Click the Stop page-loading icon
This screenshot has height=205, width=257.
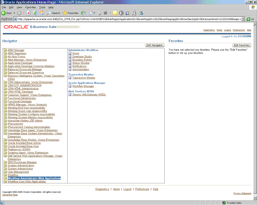29,13
